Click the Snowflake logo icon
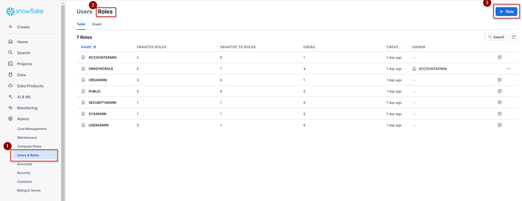The image size is (522, 201). pyautogui.click(x=11, y=12)
